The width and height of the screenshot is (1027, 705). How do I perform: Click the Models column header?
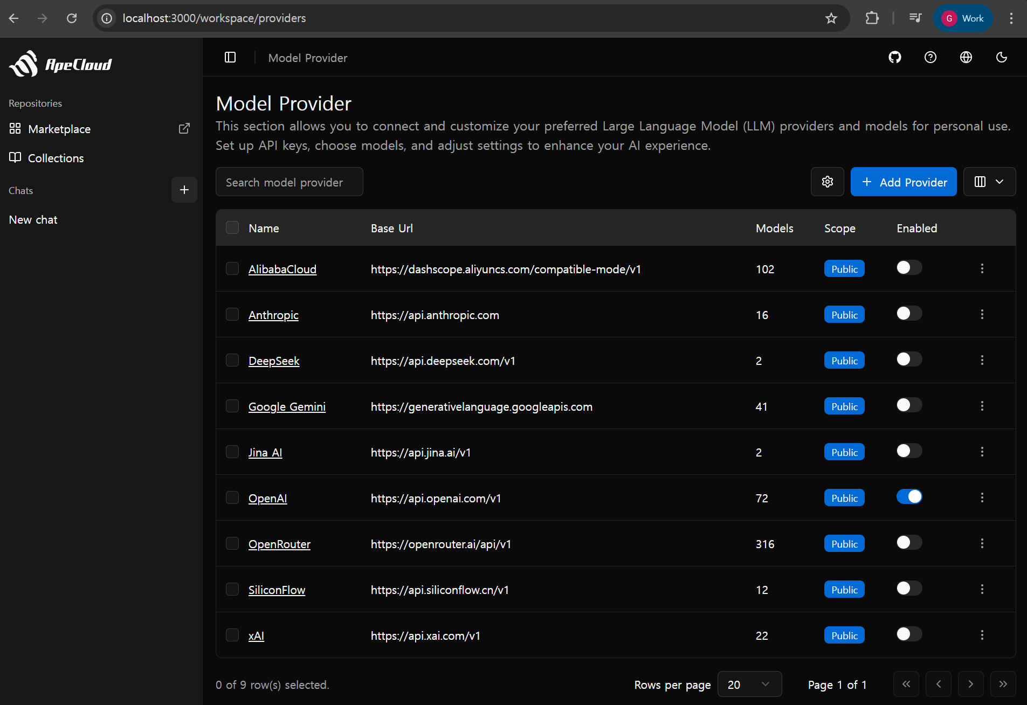click(x=775, y=228)
